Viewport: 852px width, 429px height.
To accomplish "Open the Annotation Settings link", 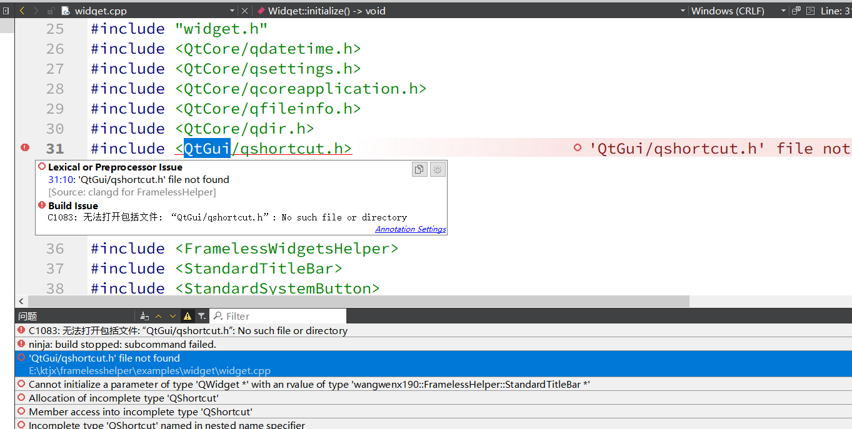I will click(411, 229).
